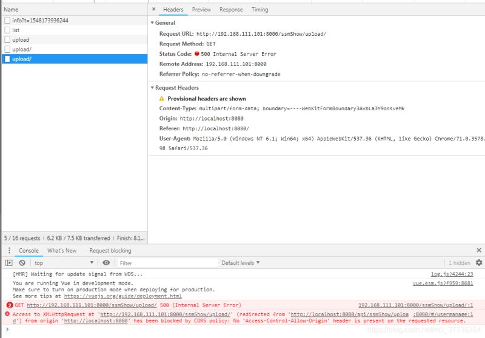Switch to the Preview tab
Image resolution: width=485 pixels, height=338 pixels.
coord(201,10)
